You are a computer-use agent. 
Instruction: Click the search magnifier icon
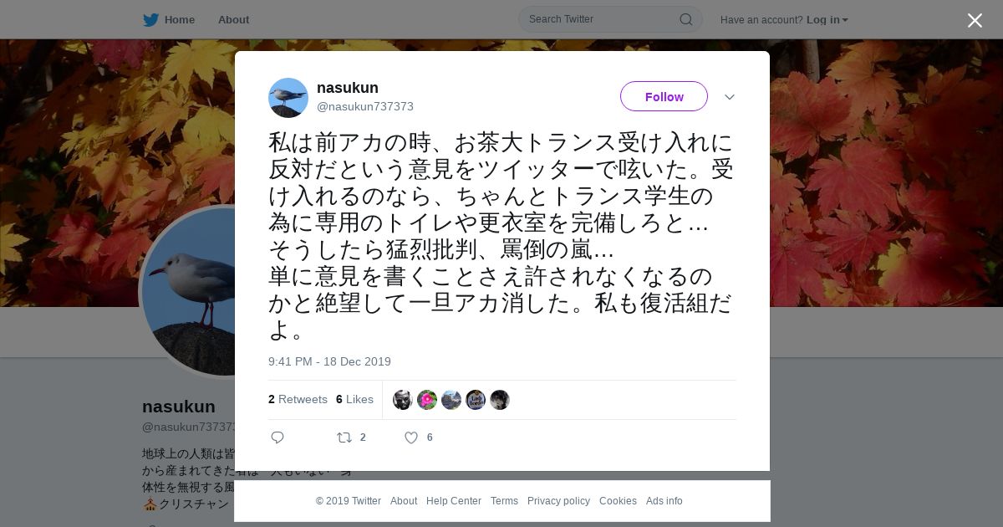685,19
